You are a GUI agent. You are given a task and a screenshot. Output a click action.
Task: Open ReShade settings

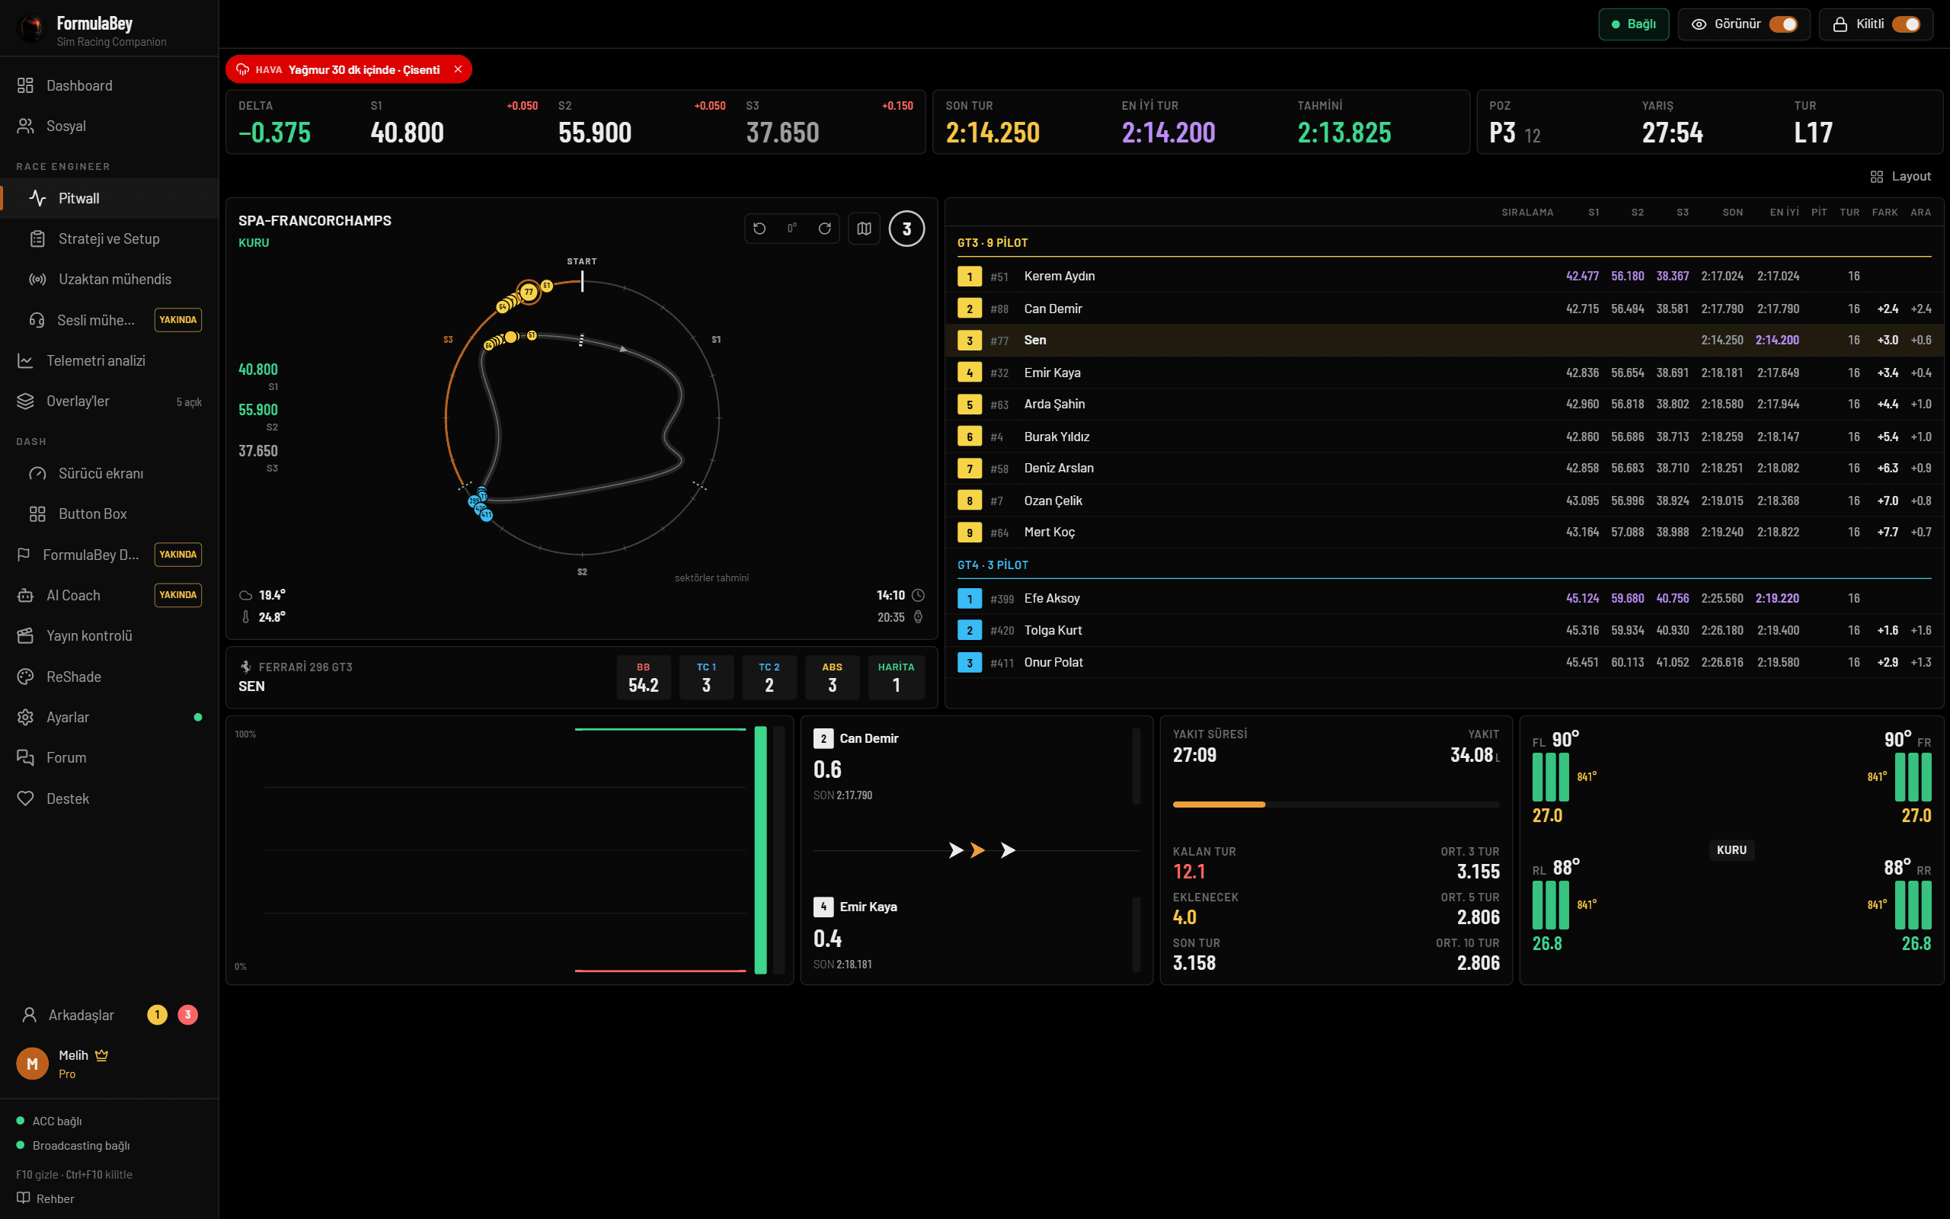point(109,677)
